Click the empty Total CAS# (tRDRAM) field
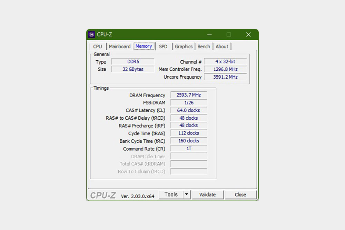 (x=189, y=164)
